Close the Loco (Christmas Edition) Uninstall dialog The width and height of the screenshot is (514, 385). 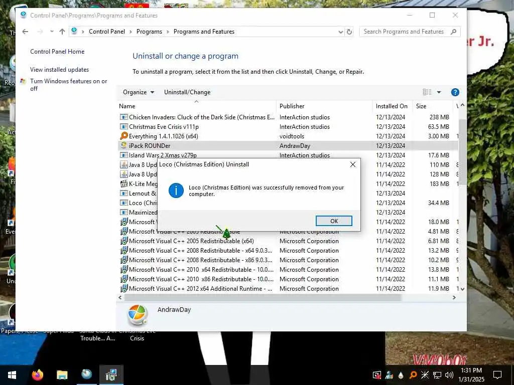pos(353,164)
